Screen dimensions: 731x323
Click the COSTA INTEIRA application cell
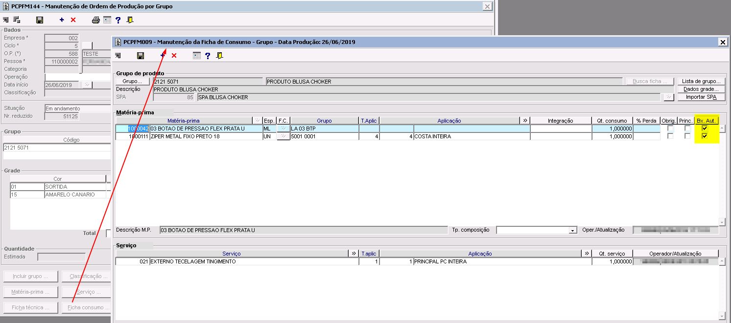(x=472, y=136)
